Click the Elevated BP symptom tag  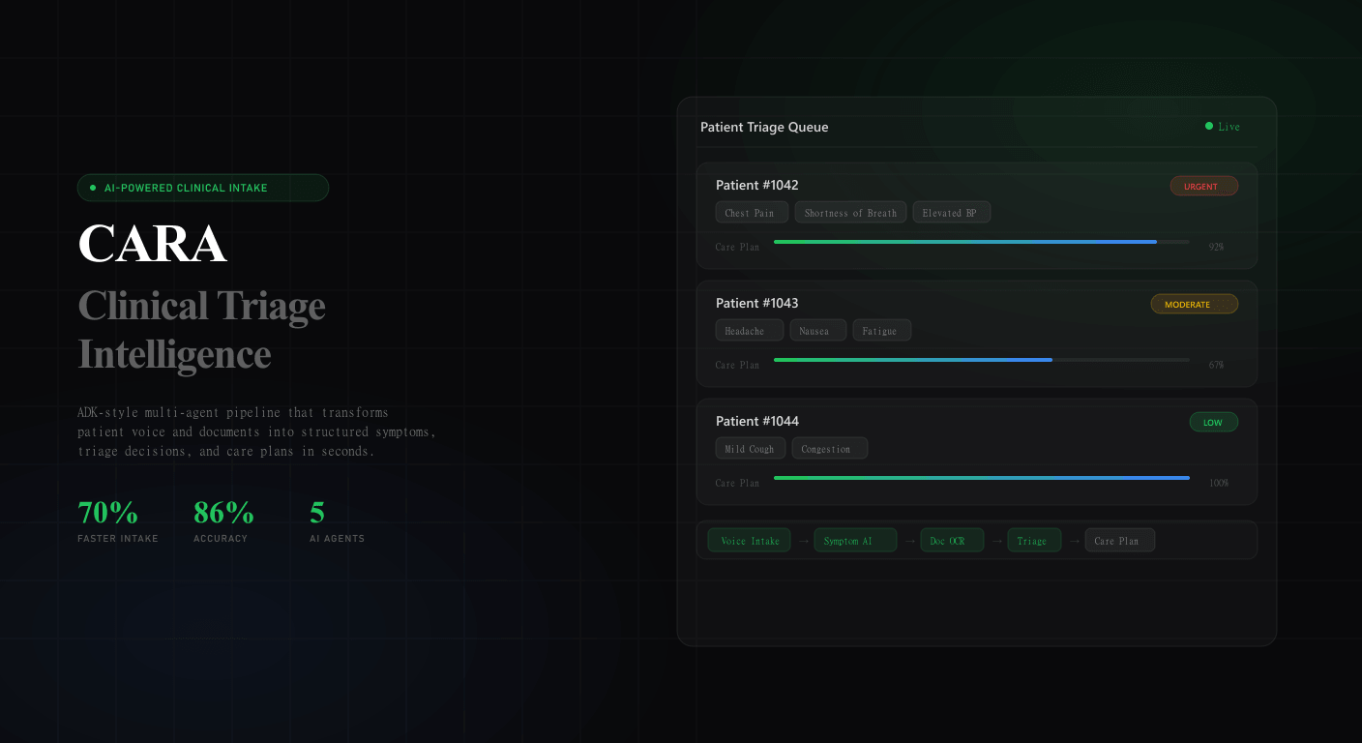coord(951,213)
